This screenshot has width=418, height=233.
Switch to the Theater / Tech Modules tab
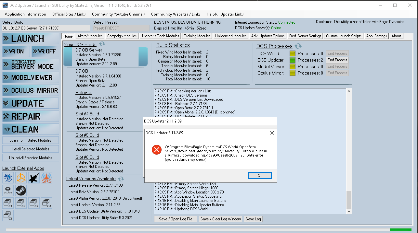160,36
